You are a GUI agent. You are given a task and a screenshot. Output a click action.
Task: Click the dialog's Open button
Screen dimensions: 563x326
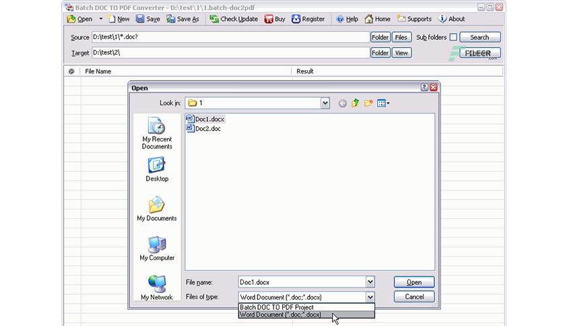point(414,282)
